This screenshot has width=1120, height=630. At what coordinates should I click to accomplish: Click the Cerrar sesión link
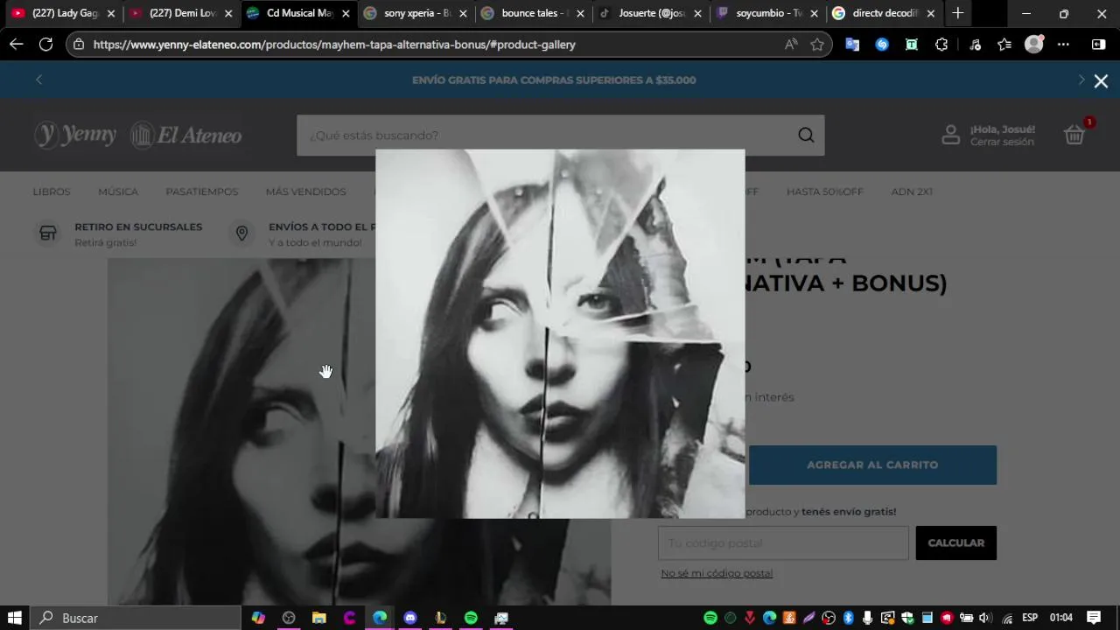[1002, 142]
